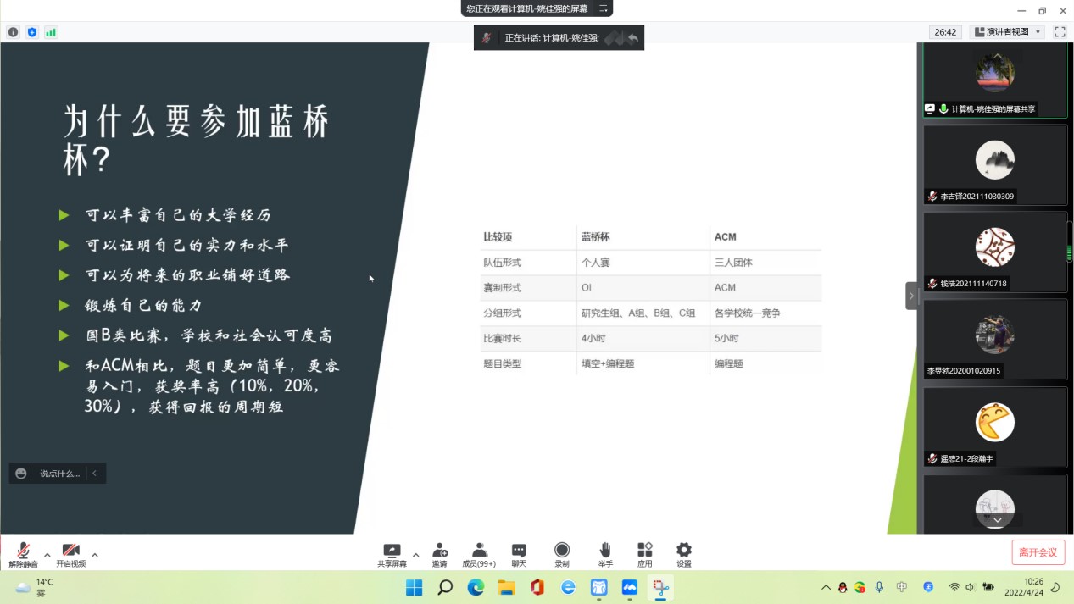Open video options arrow beside 开启视频
Viewport: 1074px width, 604px height.
[95, 556]
